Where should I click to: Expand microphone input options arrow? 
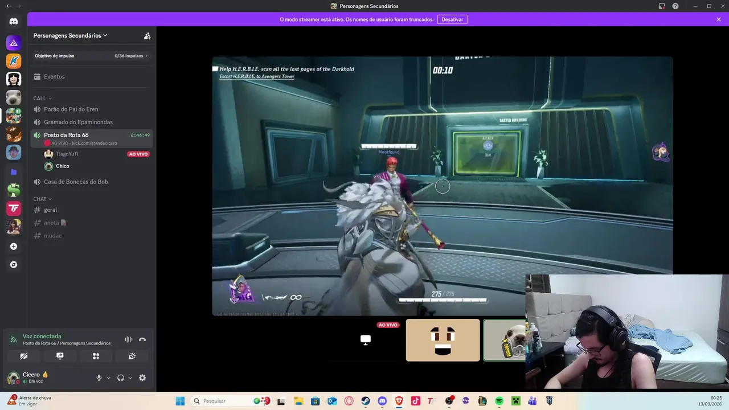[x=108, y=378]
